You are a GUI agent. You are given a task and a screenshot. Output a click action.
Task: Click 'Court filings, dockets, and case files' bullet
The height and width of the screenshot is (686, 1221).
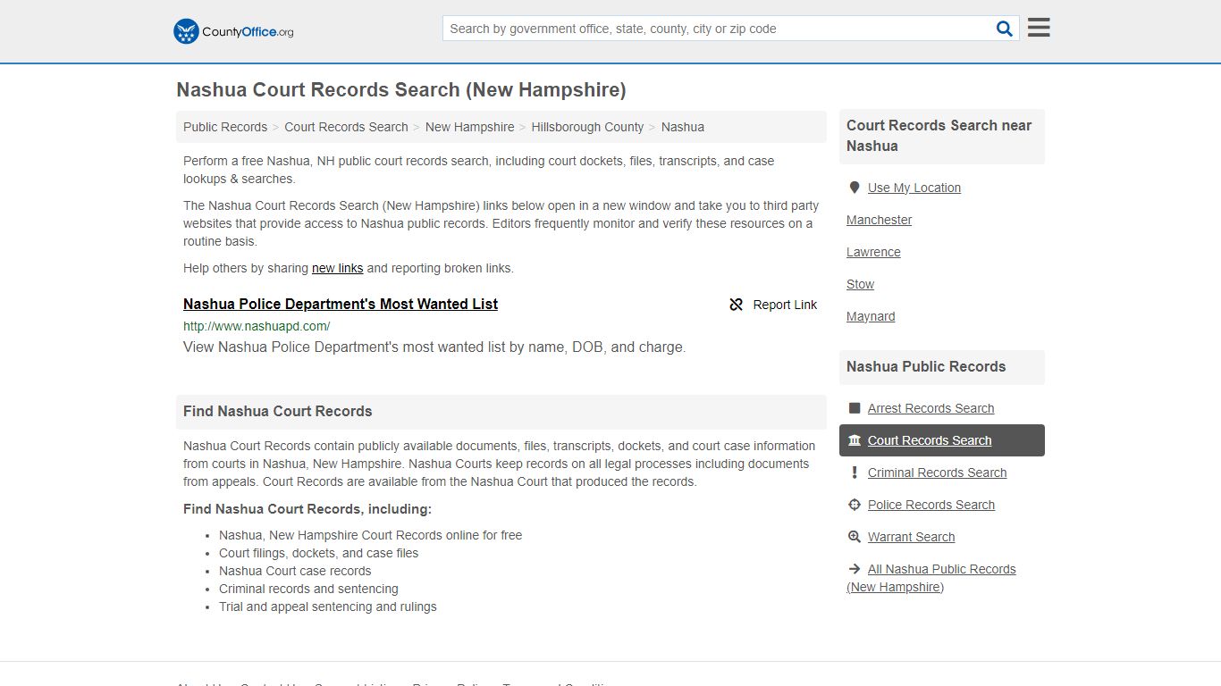pos(319,553)
